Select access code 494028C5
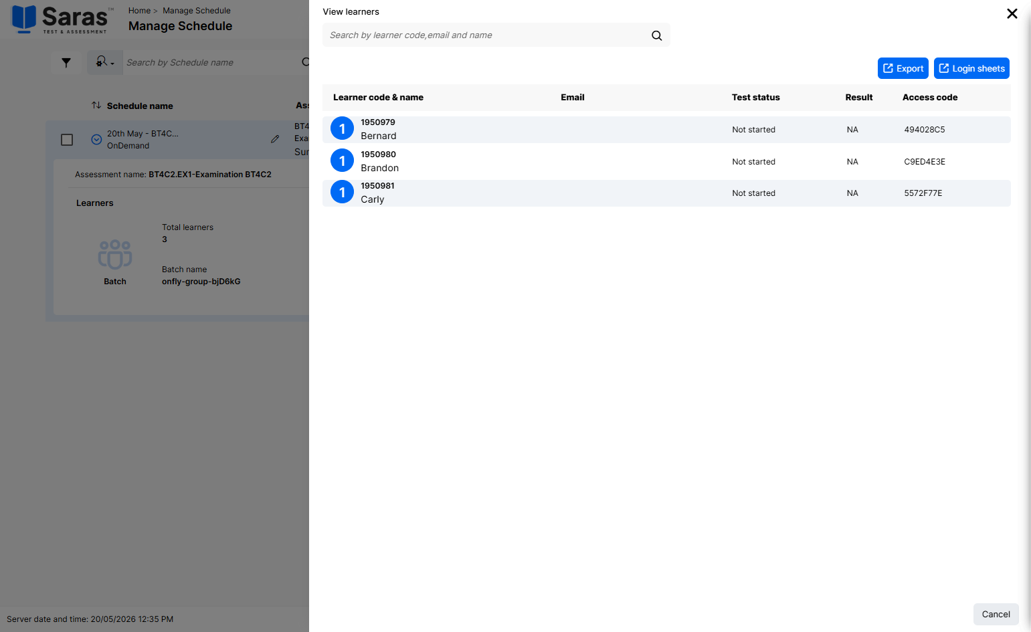1031x632 pixels. point(925,130)
